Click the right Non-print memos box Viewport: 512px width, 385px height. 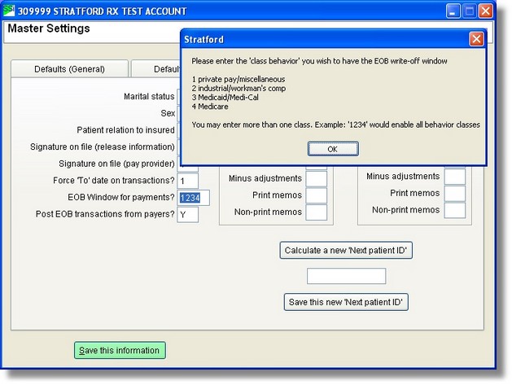(455, 210)
